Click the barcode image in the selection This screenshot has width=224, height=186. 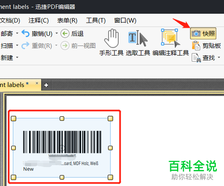pos(62,142)
